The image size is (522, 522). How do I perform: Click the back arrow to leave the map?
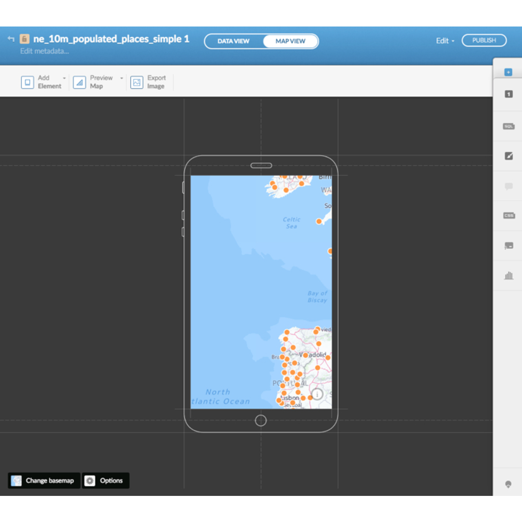click(10, 38)
